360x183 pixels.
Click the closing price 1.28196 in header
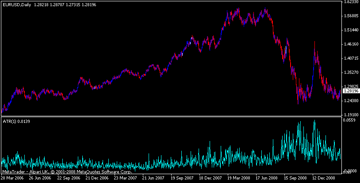[88, 4]
